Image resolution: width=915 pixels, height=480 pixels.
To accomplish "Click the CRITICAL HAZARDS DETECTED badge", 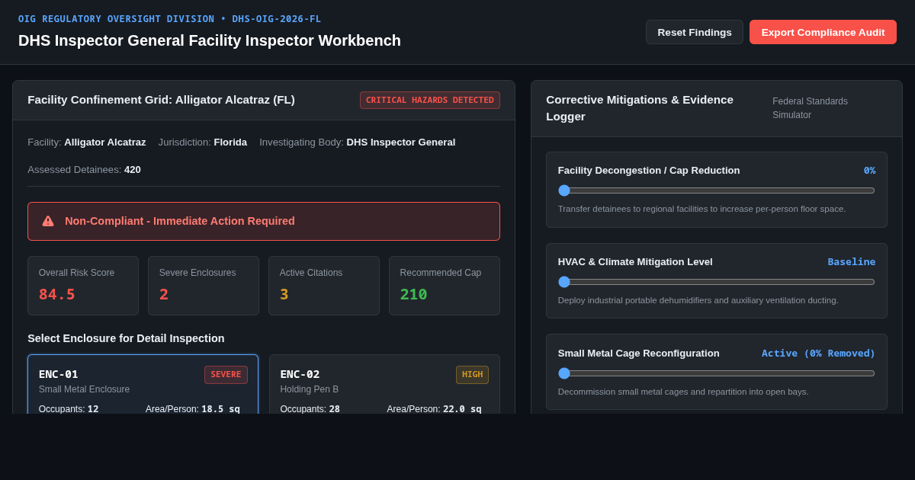I will 430,100.
